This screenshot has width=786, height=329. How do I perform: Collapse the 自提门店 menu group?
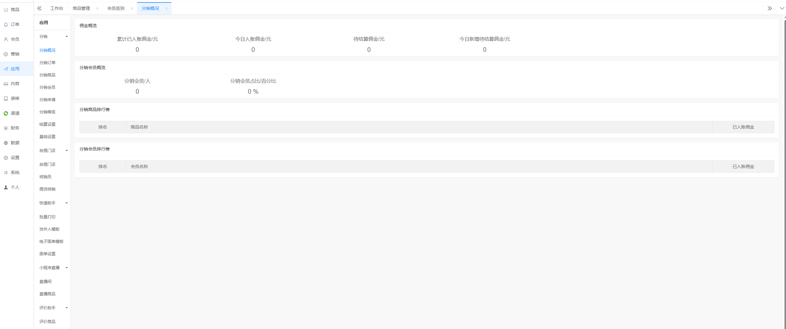pyautogui.click(x=67, y=150)
